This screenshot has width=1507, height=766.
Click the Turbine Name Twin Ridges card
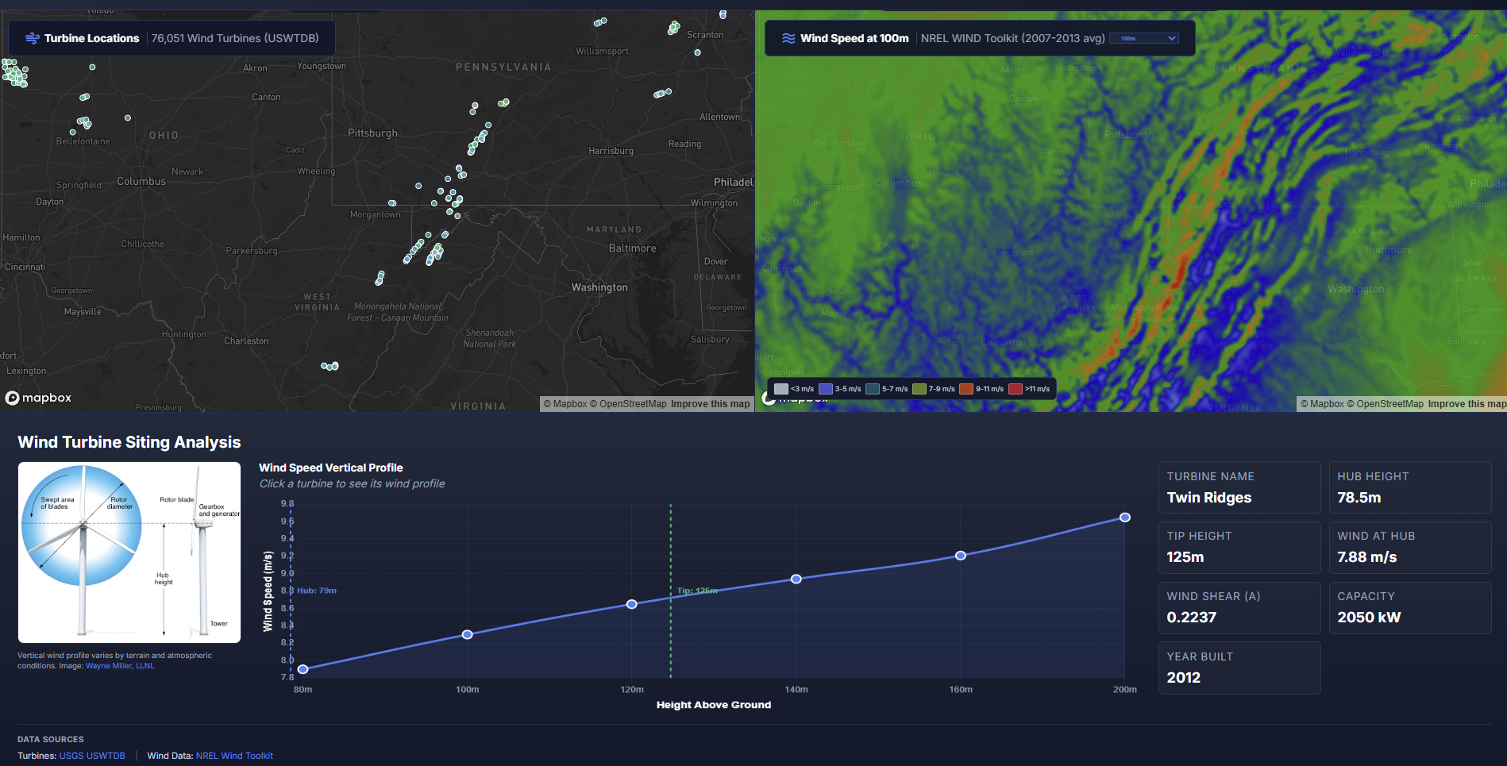click(1239, 487)
